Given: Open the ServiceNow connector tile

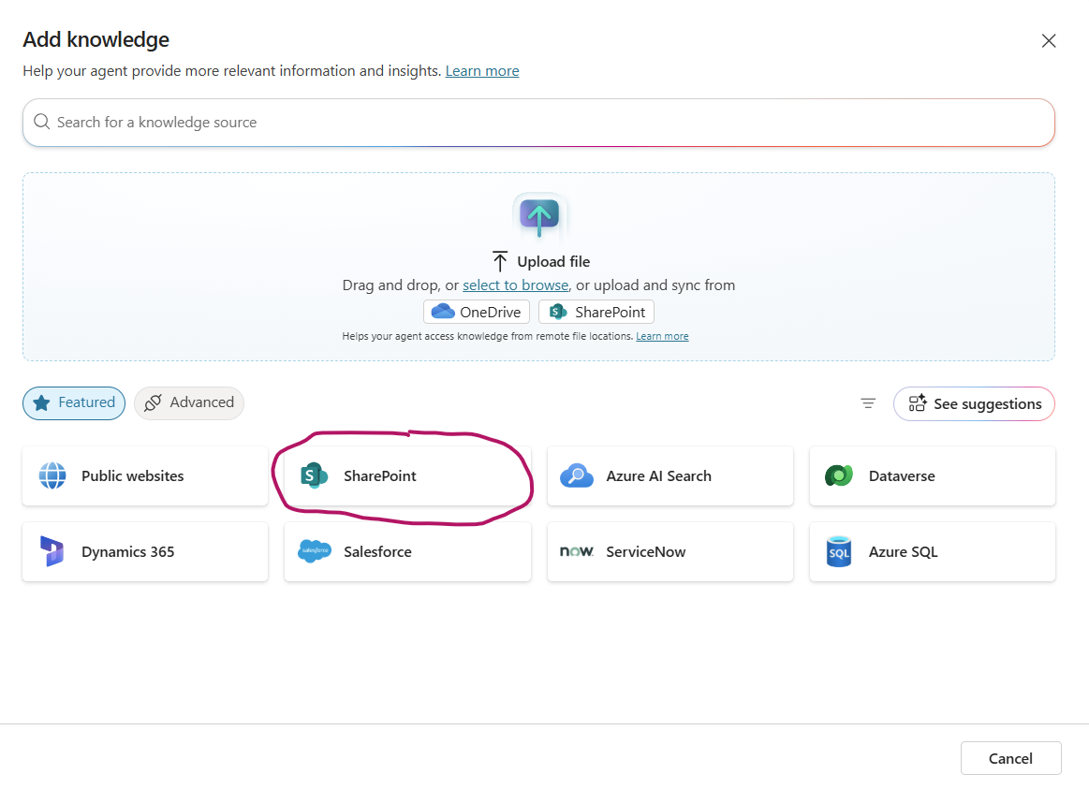Looking at the screenshot, I should click(x=670, y=551).
